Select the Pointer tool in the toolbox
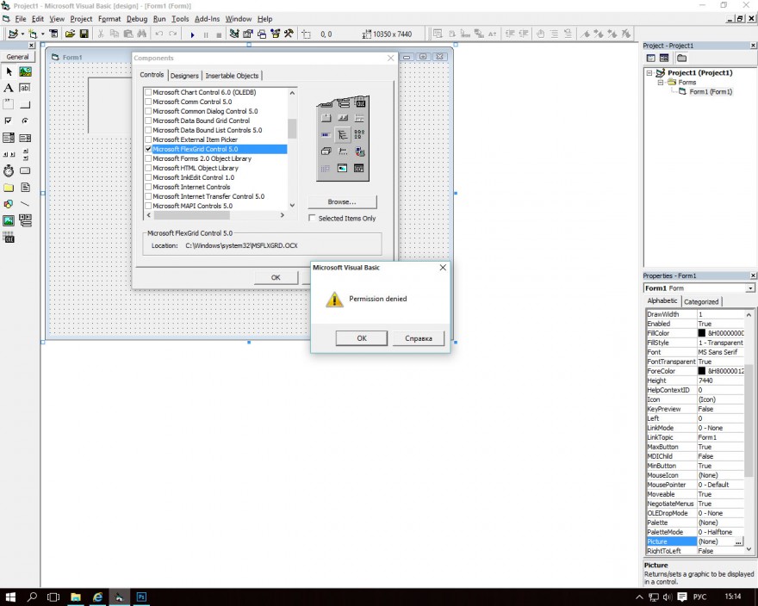This screenshot has width=758, height=606. [9, 72]
